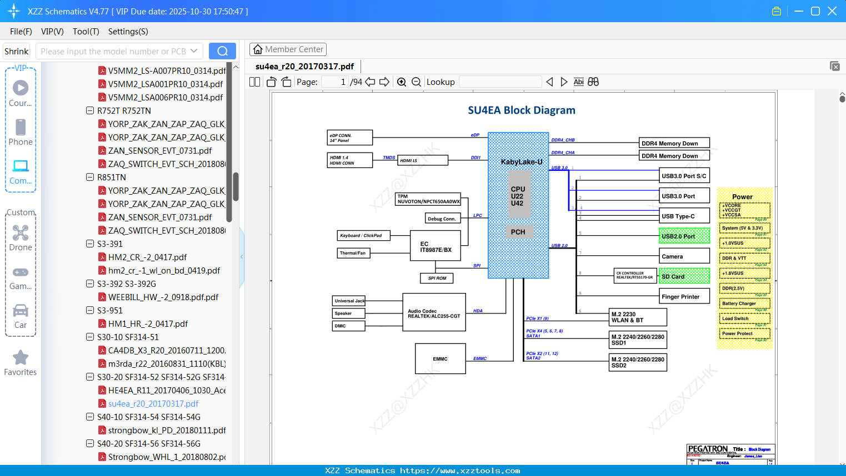Open the Tool(T) menu
This screenshot has width=846, height=476.
click(86, 32)
